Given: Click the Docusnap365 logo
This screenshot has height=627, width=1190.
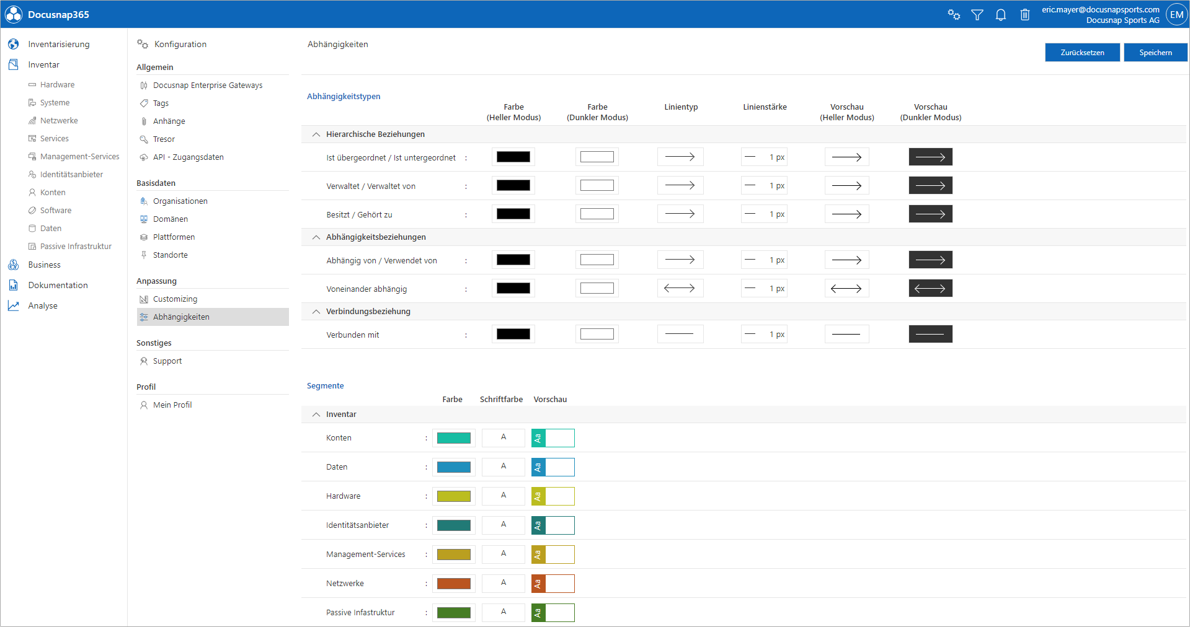Looking at the screenshot, I should pyautogui.click(x=14, y=14).
